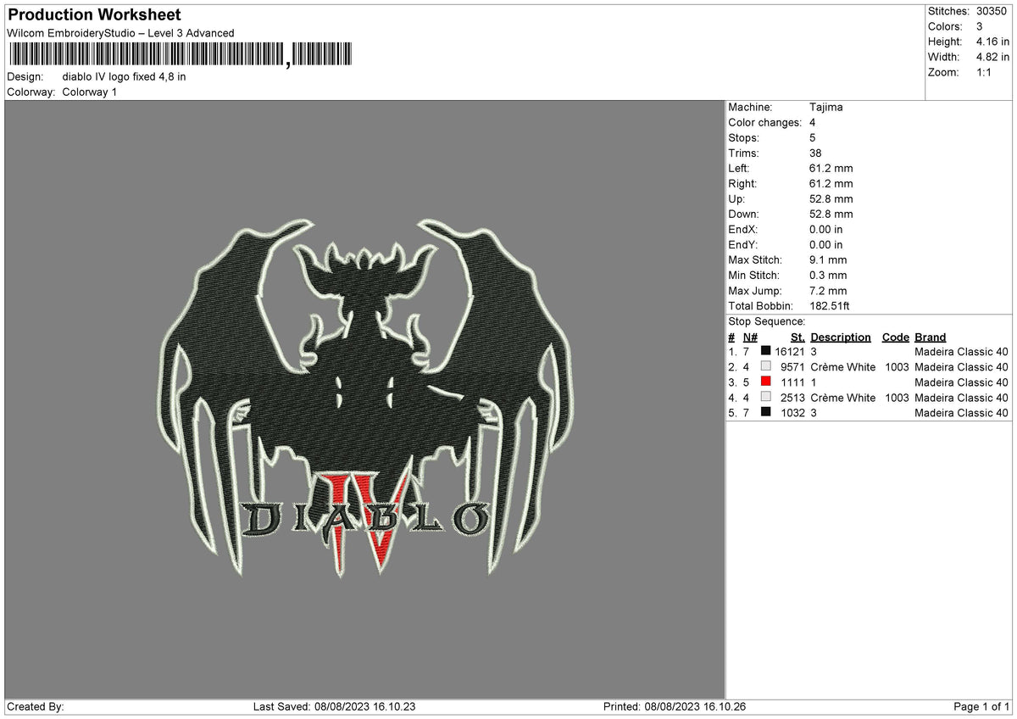Select the Crème White swatch in stop 4
Viewport: 1017px width, 719px height.
click(x=765, y=398)
